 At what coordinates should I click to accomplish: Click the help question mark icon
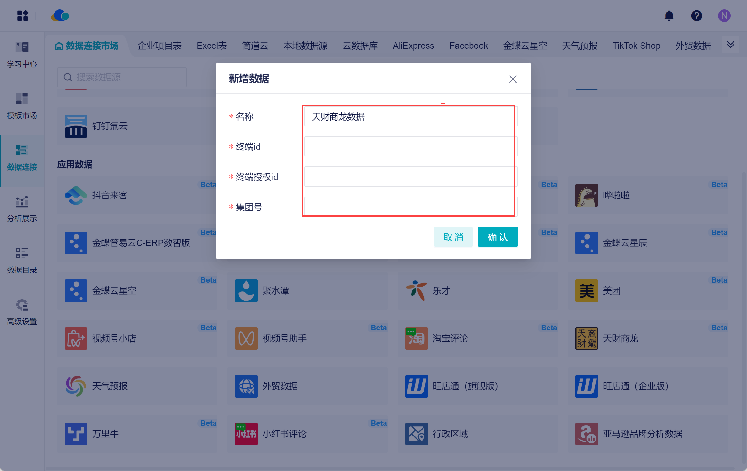[x=696, y=16]
